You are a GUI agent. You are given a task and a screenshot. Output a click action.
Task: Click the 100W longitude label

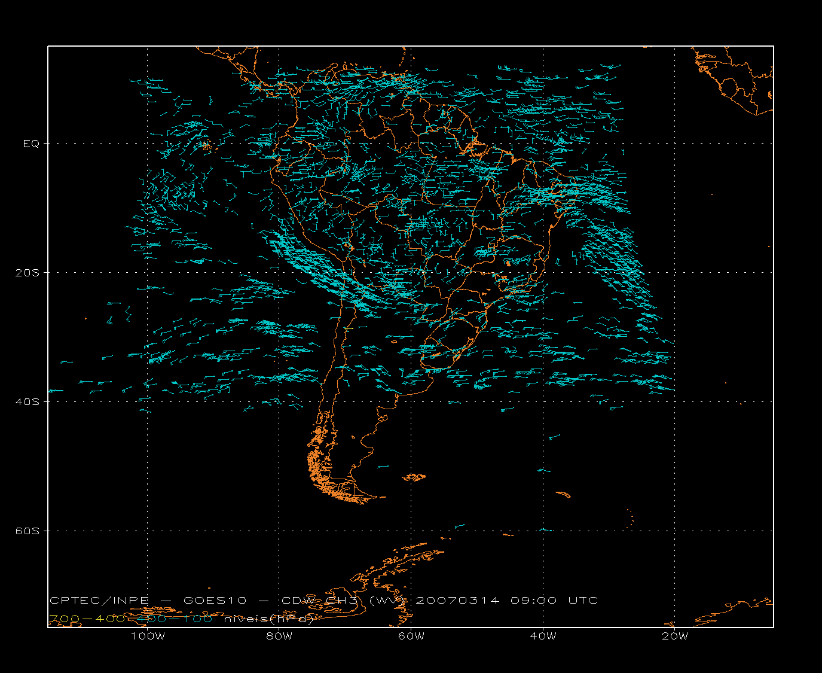(x=148, y=637)
